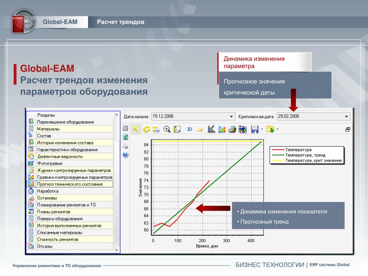
Task: Click the Температура red legend entry
Action: tap(292, 149)
